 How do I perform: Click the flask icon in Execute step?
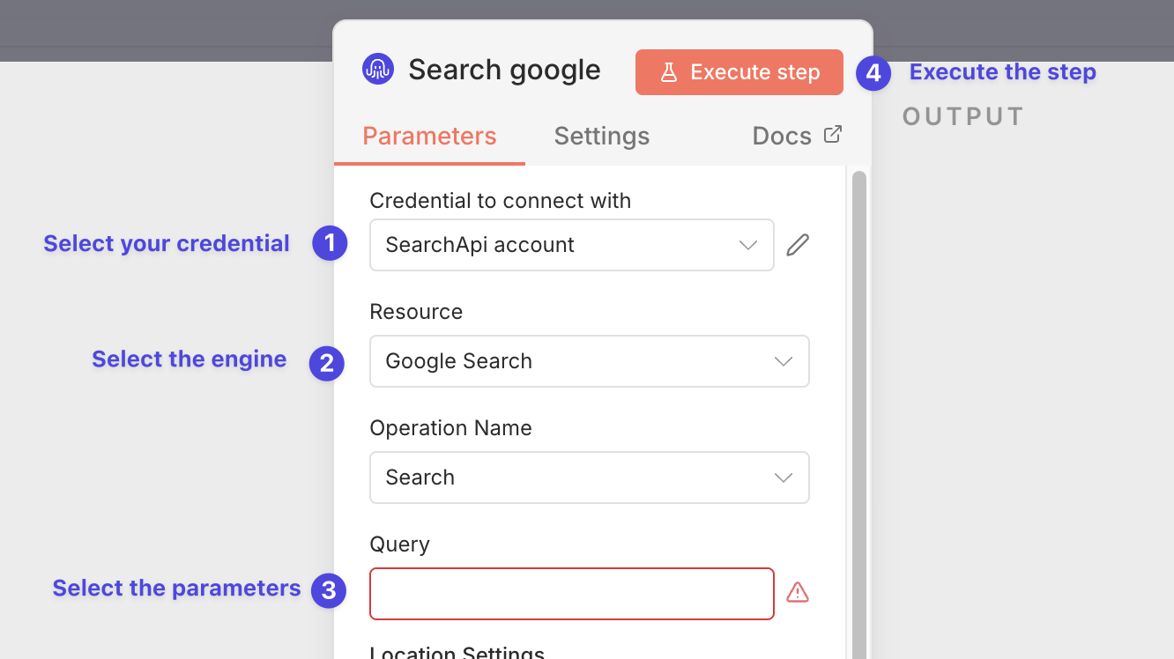669,72
